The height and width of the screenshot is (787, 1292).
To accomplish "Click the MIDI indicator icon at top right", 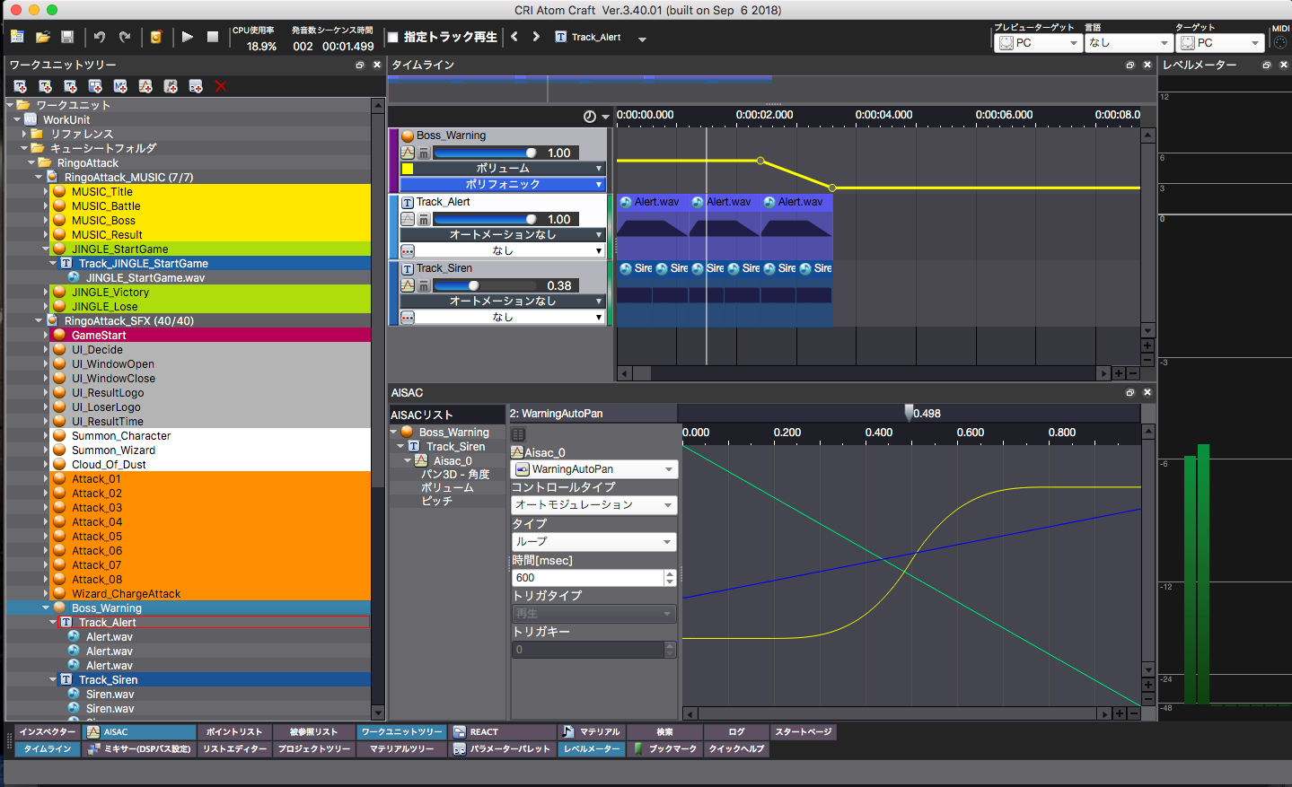I will 1280,42.
